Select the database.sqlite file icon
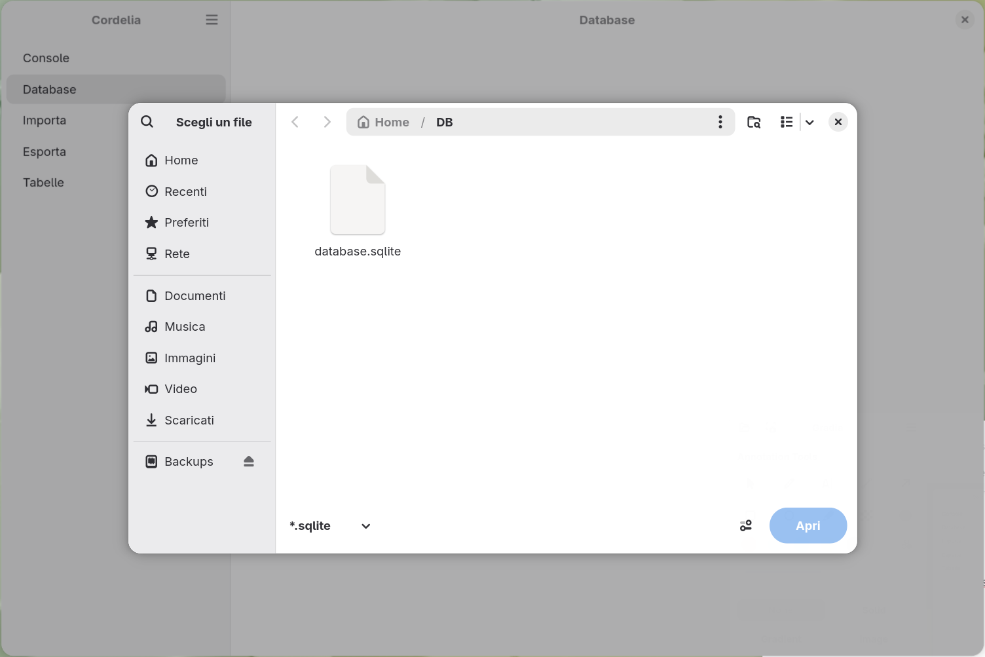Screen dimensions: 985x657 (x=358, y=200)
